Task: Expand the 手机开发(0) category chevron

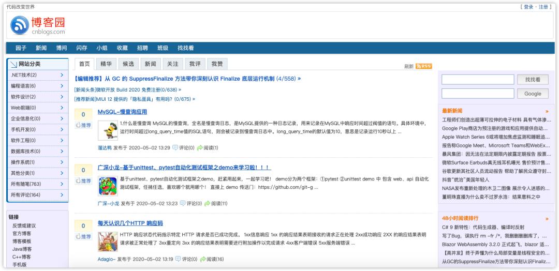Action: point(62,129)
